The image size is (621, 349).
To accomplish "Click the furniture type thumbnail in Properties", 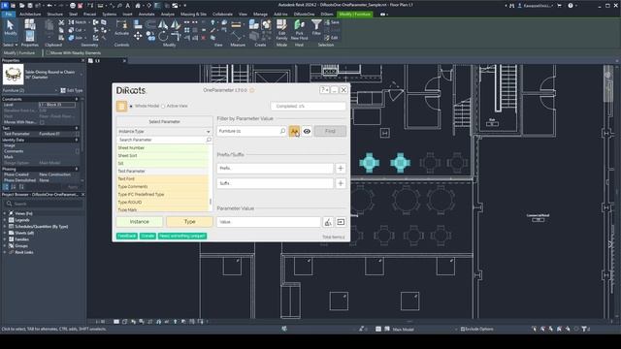I will coord(13,75).
